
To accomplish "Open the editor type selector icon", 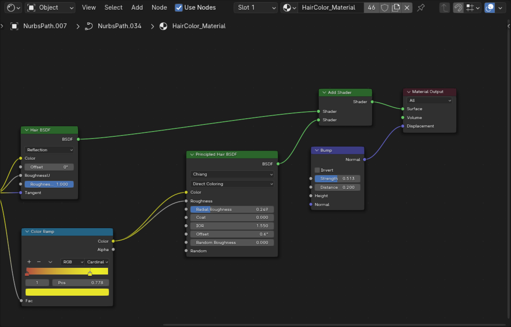I will point(14,8).
